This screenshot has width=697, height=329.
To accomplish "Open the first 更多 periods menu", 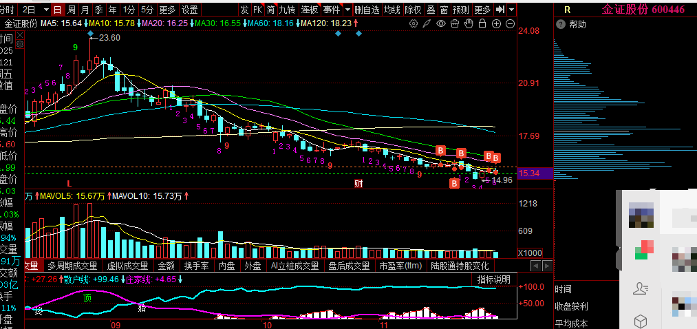I will pos(167,10).
